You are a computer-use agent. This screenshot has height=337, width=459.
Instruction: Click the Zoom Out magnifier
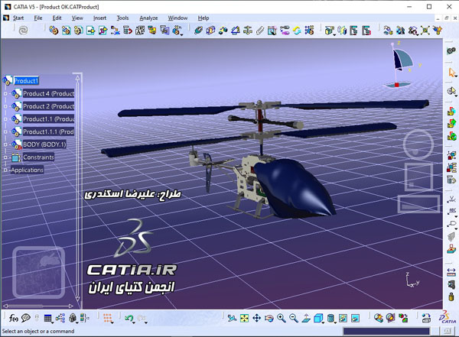click(294, 318)
